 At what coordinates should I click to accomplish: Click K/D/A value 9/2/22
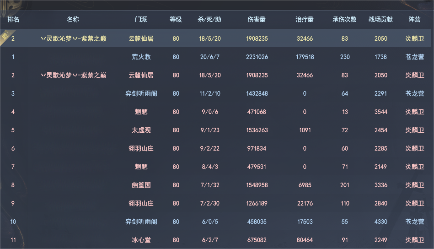(x=210, y=148)
